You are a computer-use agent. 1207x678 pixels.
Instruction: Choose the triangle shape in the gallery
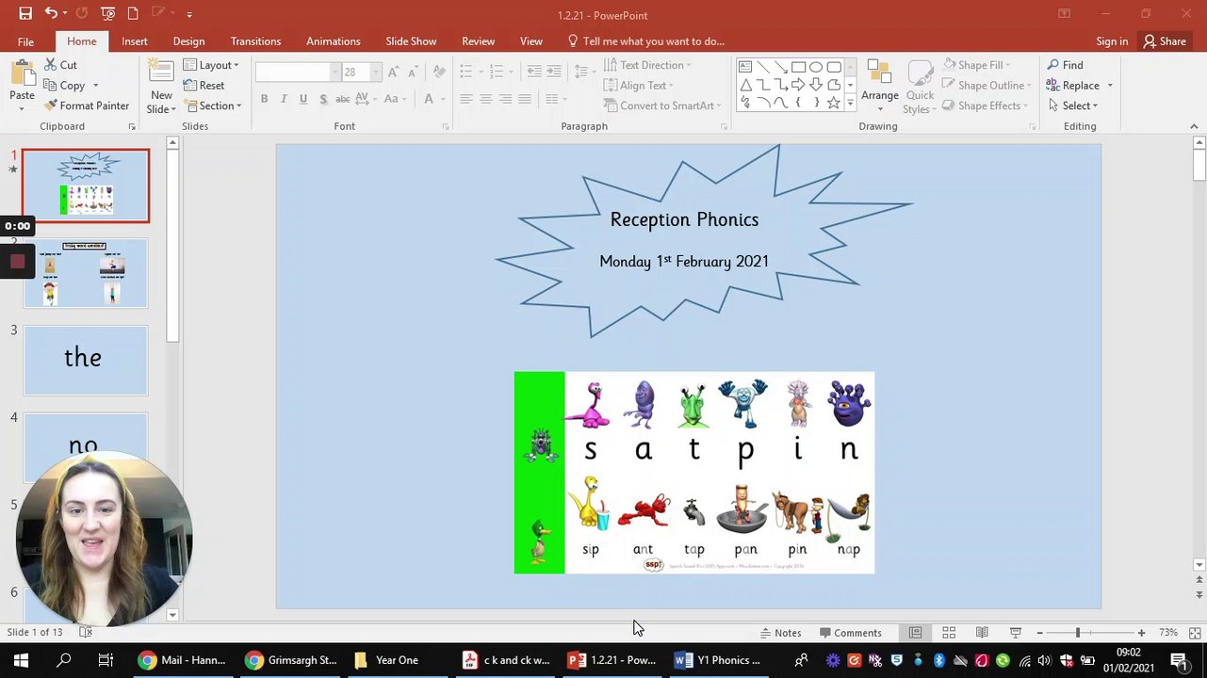745,85
